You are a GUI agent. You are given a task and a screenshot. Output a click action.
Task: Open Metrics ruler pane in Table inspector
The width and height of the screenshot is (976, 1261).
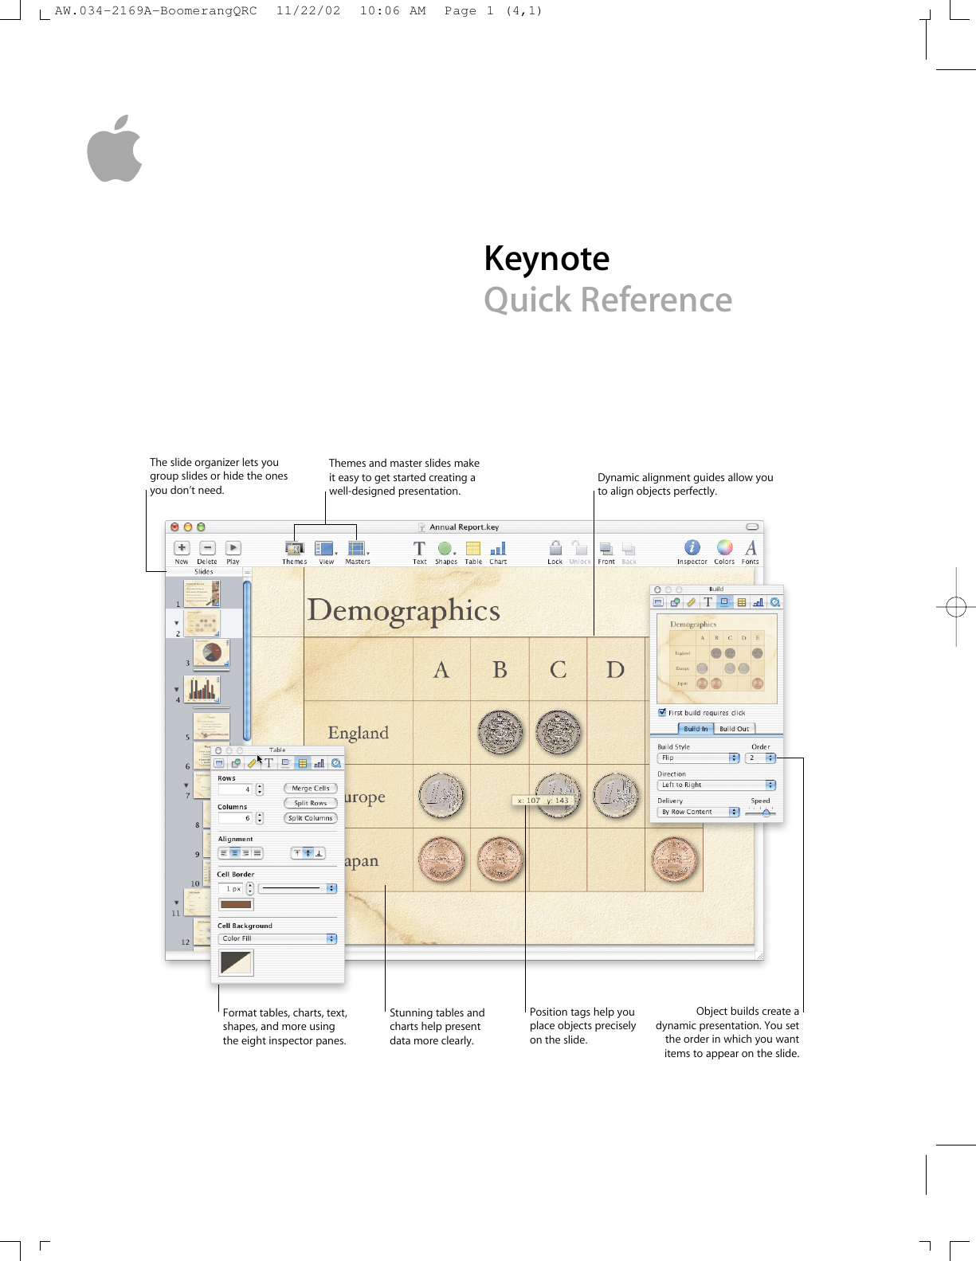tap(253, 763)
